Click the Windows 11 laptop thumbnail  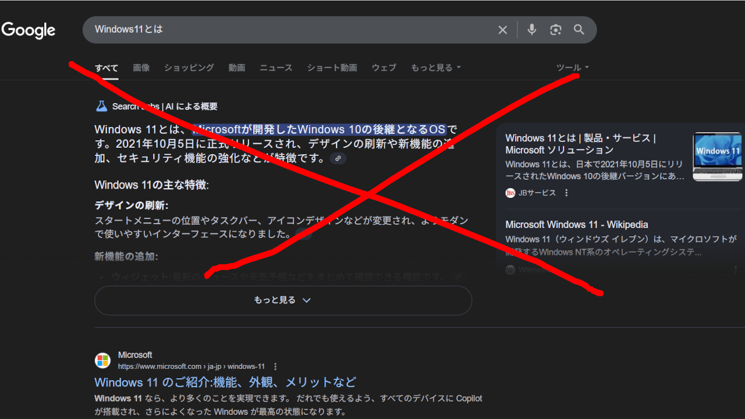pyautogui.click(x=717, y=157)
